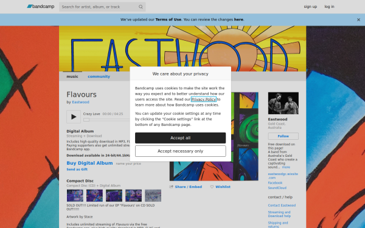
Task: Click Buy Digital Album
Action: [89, 163]
